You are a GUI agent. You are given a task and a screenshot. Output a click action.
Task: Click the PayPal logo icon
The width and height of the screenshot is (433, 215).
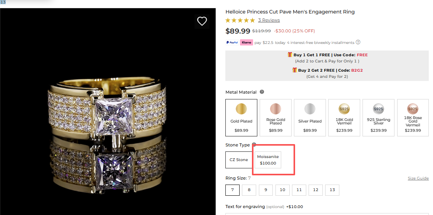tap(232, 42)
